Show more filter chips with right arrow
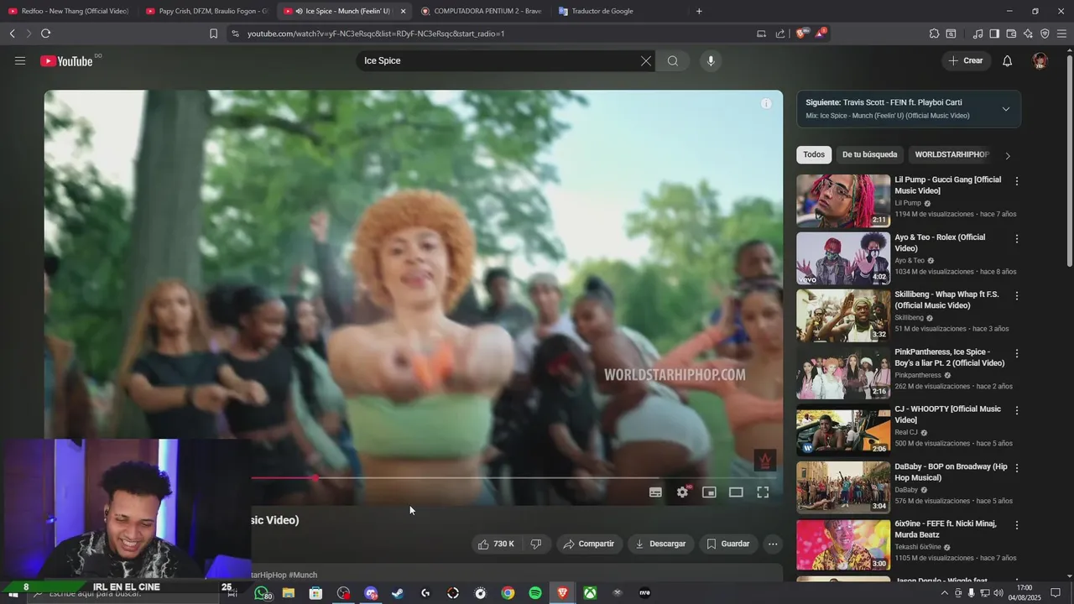Viewport: 1074px width, 604px height. tap(1008, 155)
